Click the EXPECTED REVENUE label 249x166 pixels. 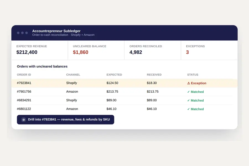point(32,46)
